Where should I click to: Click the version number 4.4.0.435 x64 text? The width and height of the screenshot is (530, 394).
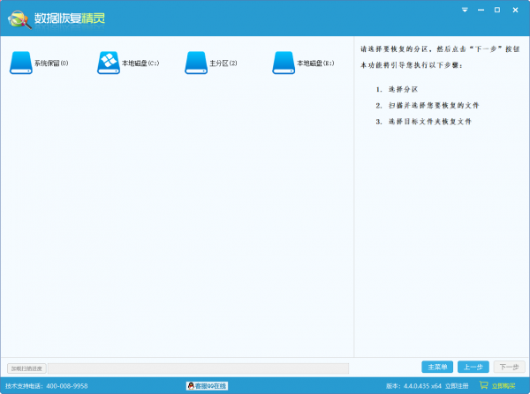click(x=413, y=386)
